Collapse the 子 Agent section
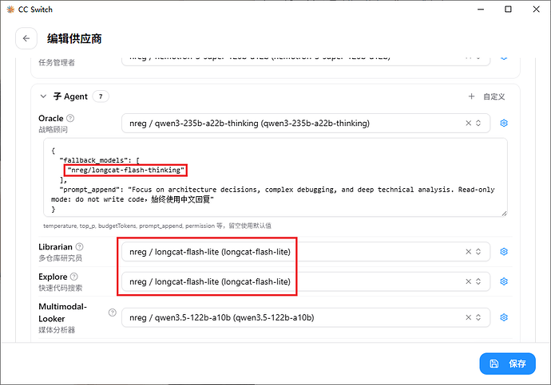Image resolution: width=551 pixels, height=385 pixels. pyautogui.click(x=43, y=96)
